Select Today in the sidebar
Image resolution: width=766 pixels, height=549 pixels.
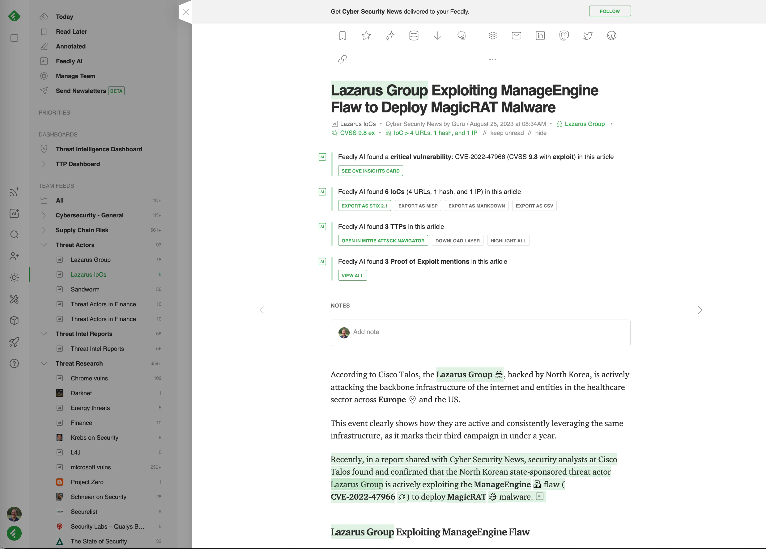(x=65, y=17)
